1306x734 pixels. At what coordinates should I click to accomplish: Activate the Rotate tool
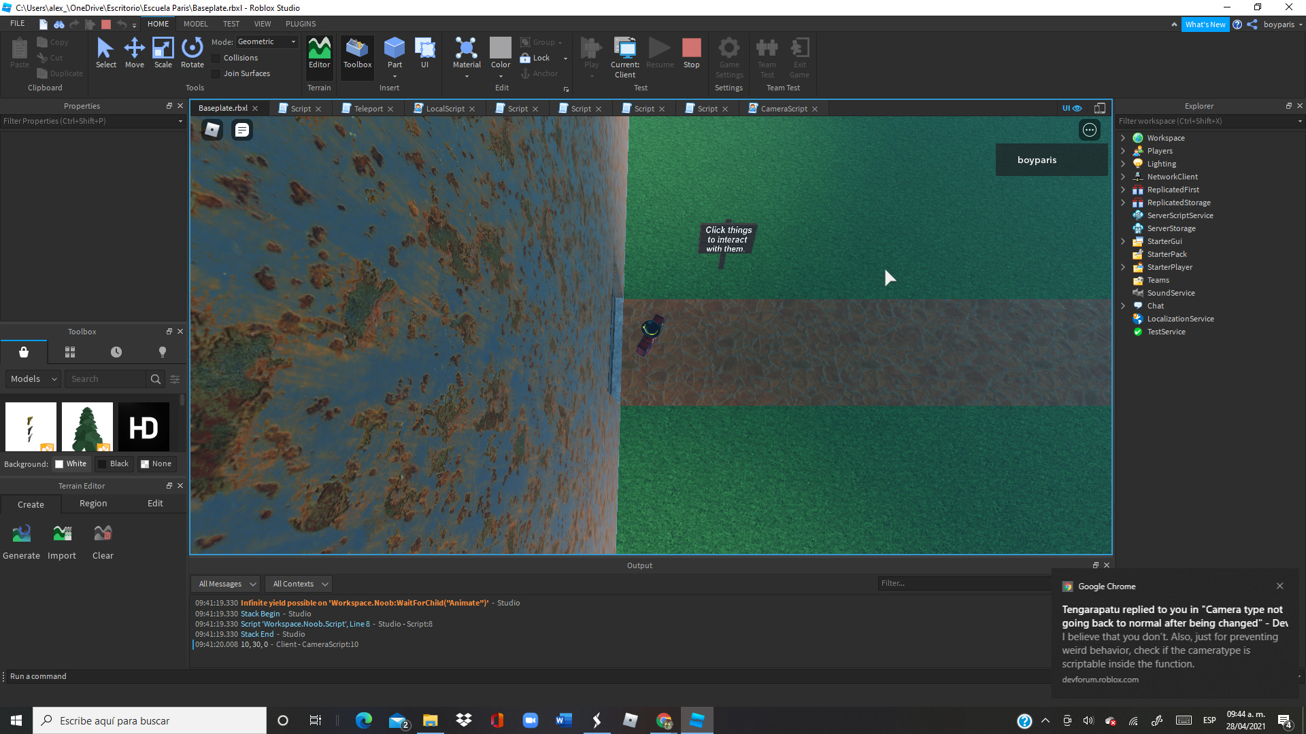(192, 51)
